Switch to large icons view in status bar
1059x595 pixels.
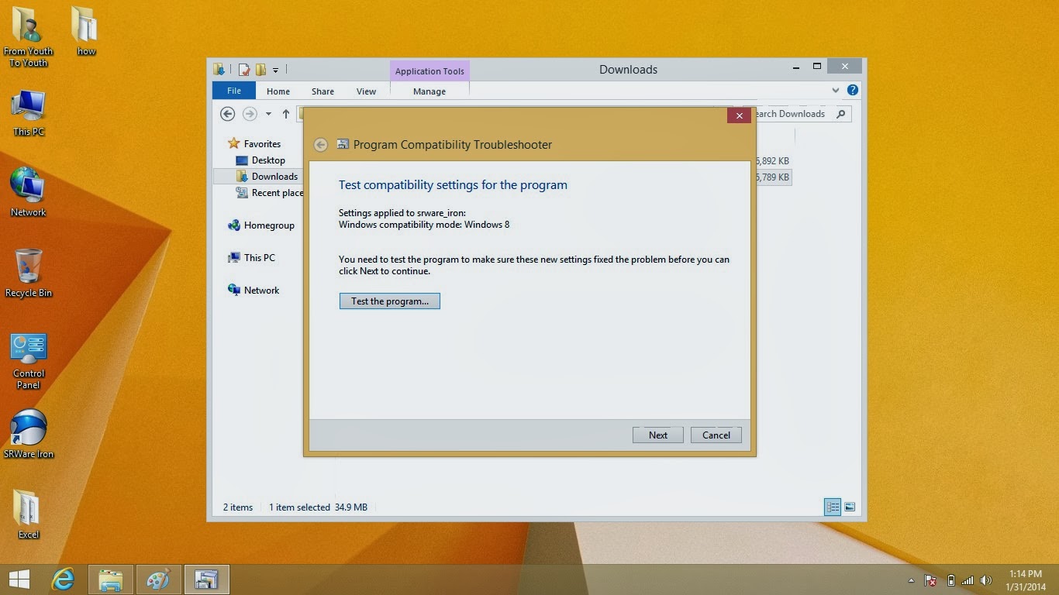click(x=850, y=507)
